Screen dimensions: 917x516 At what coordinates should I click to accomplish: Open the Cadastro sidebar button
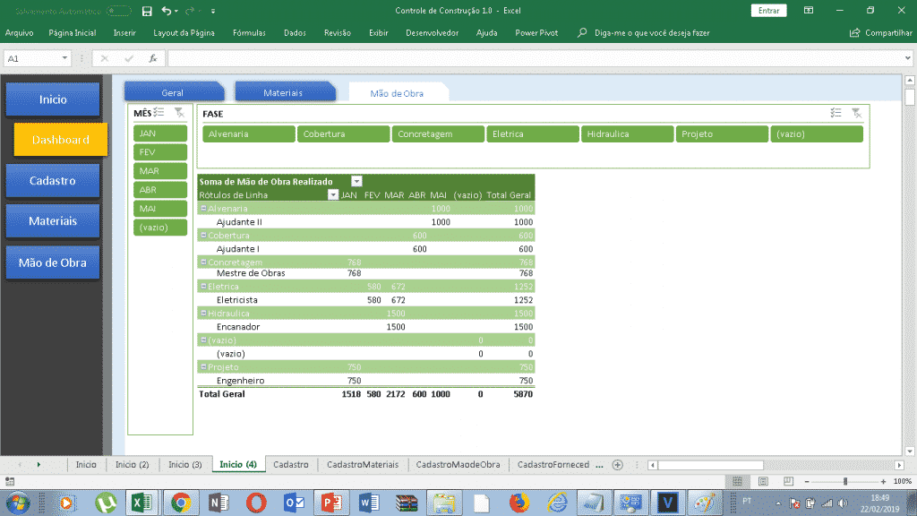coord(53,180)
